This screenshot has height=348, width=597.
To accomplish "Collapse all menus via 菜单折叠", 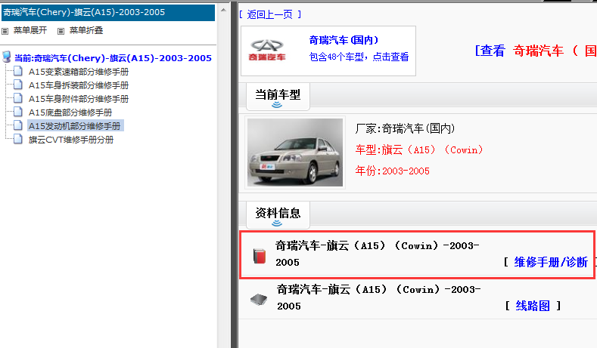I will coord(86,30).
